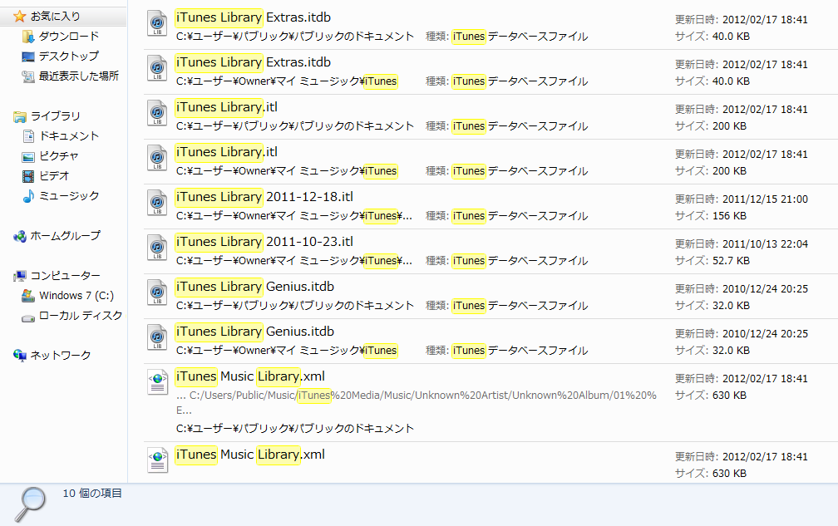
Task: Click icon of iTunes Library.itl under Owner
Action: [x=157, y=158]
